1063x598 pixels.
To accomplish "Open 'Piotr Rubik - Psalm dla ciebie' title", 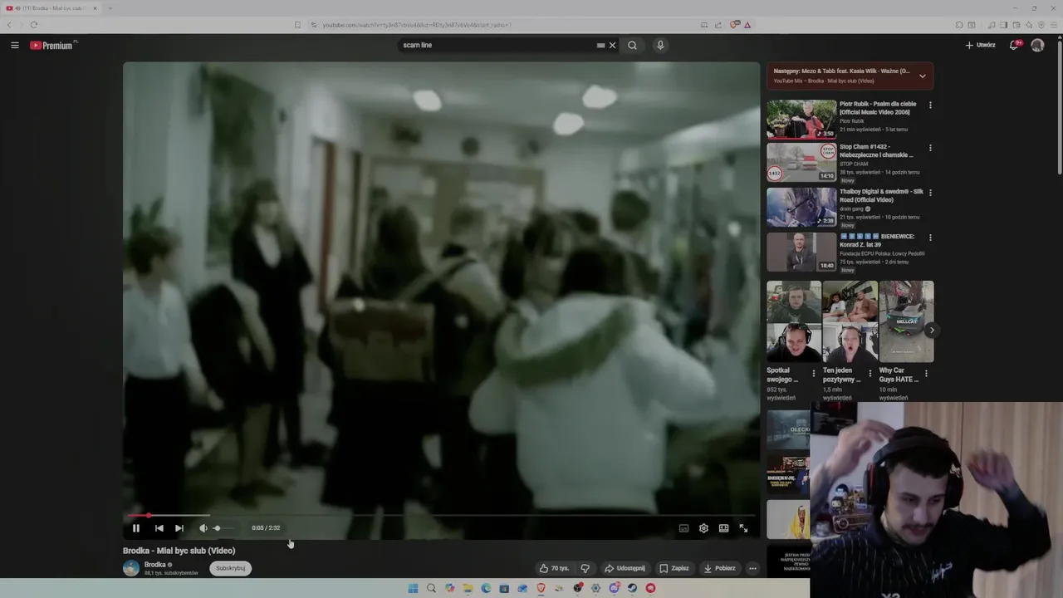I will (878, 108).
